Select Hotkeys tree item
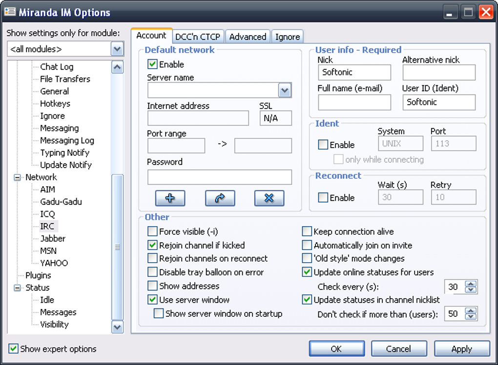The height and width of the screenshot is (365, 498). (x=55, y=104)
